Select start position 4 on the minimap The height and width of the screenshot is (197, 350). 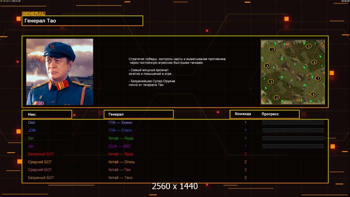click(267, 66)
